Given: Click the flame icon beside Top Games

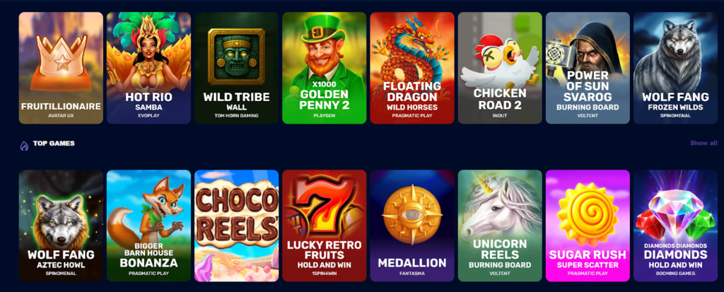Looking at the screenshot, I should (x=24, y=146).
